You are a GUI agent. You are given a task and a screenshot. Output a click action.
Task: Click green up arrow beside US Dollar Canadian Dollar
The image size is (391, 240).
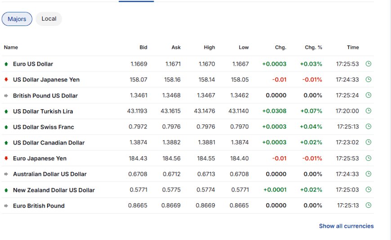(x=6, y=142)
